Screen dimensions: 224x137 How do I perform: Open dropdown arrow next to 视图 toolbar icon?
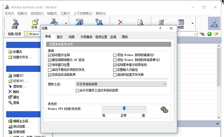point(192,23)
